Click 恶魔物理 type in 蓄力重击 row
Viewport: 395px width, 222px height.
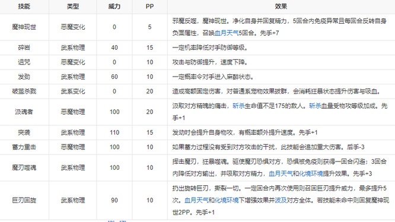pos(73,147)
